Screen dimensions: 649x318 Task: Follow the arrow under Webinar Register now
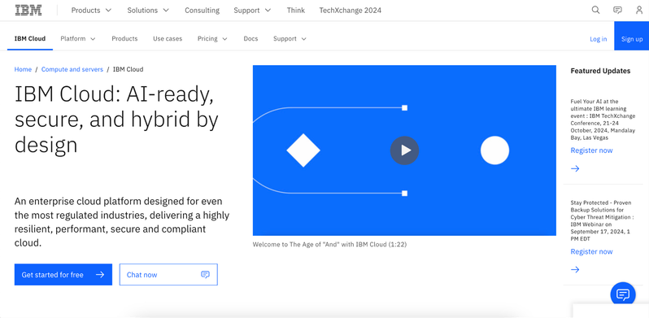[x=575, y=269]
